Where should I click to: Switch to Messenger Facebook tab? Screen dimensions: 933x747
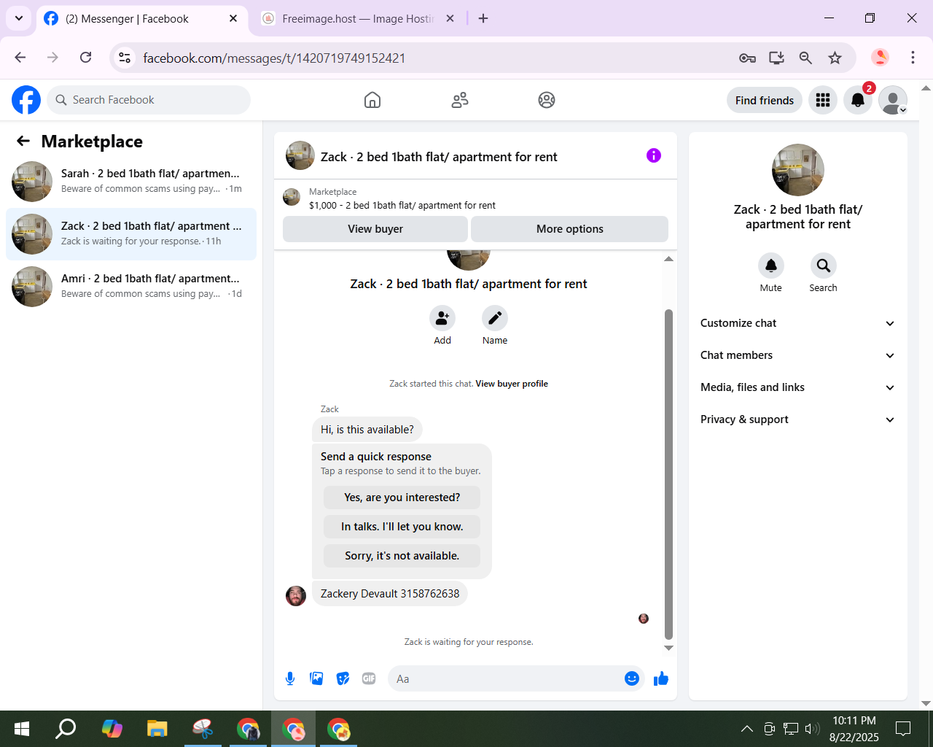(141, 19)
